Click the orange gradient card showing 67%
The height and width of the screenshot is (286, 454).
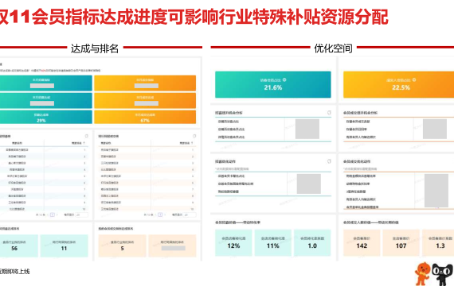click(145, 117)
